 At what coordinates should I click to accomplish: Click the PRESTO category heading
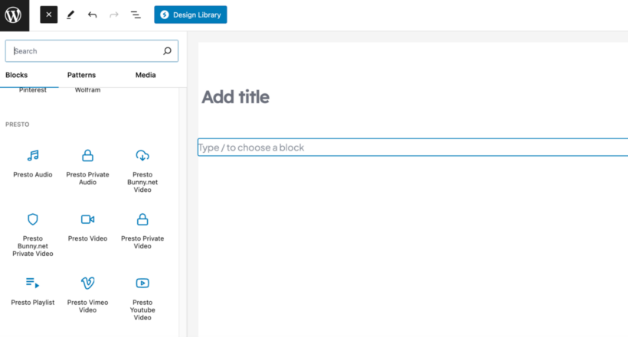click(x=17, y=125)
